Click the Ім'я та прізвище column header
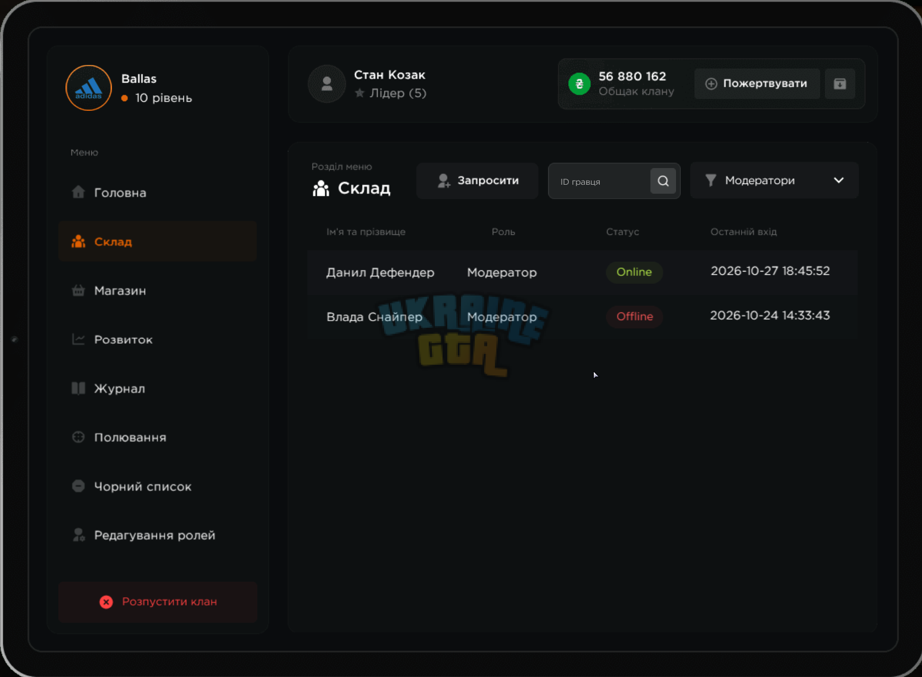Image resolution: width=922 pixels, height=677 pixels. click(366, 232)
